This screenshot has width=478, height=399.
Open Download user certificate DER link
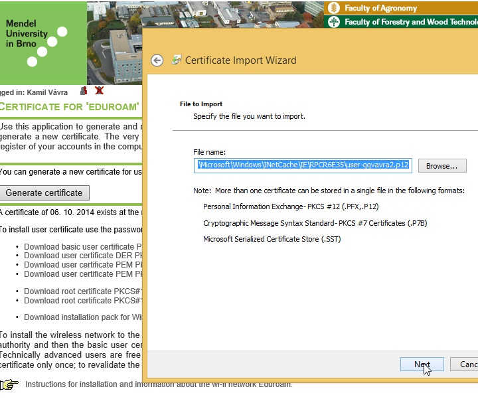[83, 256]
